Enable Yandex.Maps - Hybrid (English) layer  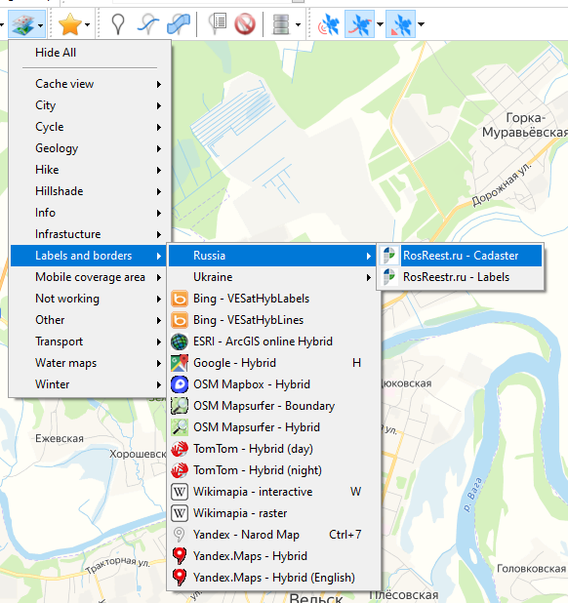pyautogui.click(x=272, y=578)
